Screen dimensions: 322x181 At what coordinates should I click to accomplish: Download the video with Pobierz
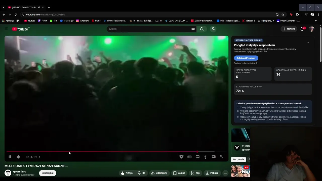tap(212, 173)
